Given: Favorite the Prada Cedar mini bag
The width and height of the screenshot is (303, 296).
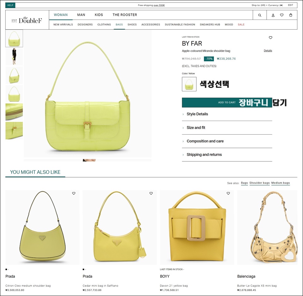Looking at the screenshot, I should (151, 193).
